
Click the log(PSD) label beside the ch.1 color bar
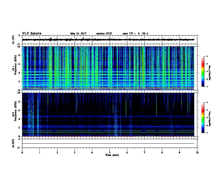(210, 73)
